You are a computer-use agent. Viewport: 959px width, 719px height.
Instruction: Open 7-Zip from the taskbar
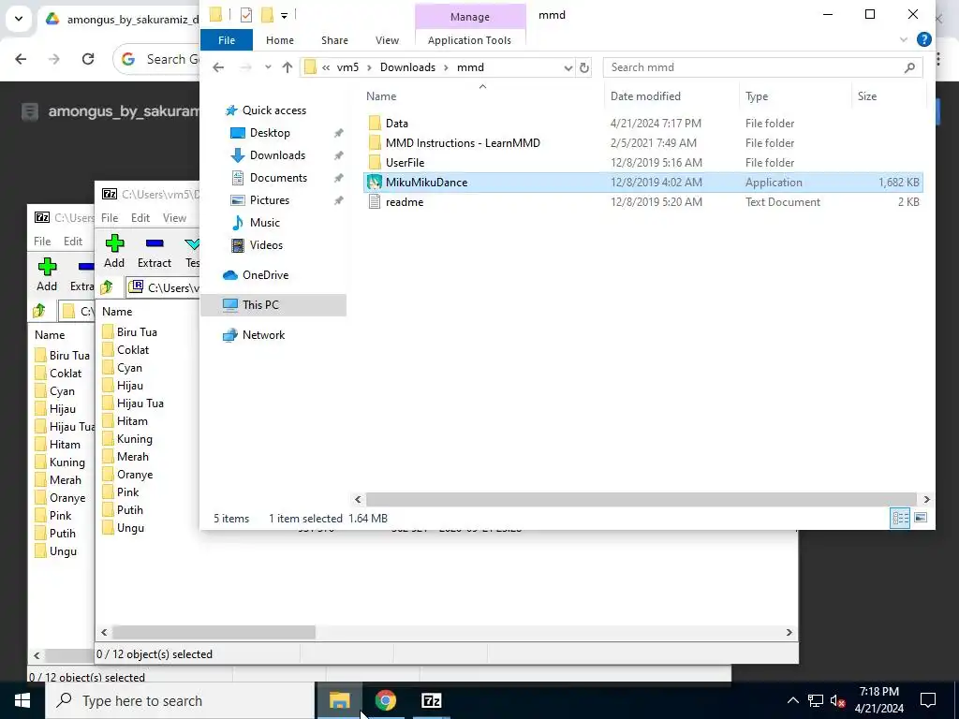(431, 700)
